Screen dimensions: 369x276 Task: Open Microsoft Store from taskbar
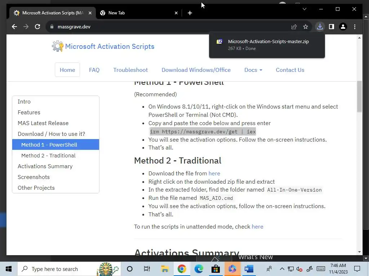point(215,269)
